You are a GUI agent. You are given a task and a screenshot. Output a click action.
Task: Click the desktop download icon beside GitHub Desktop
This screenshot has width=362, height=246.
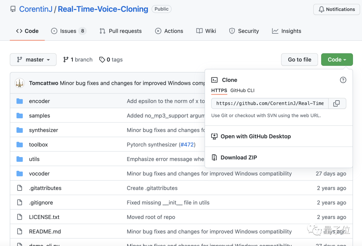tap(214, 136)
